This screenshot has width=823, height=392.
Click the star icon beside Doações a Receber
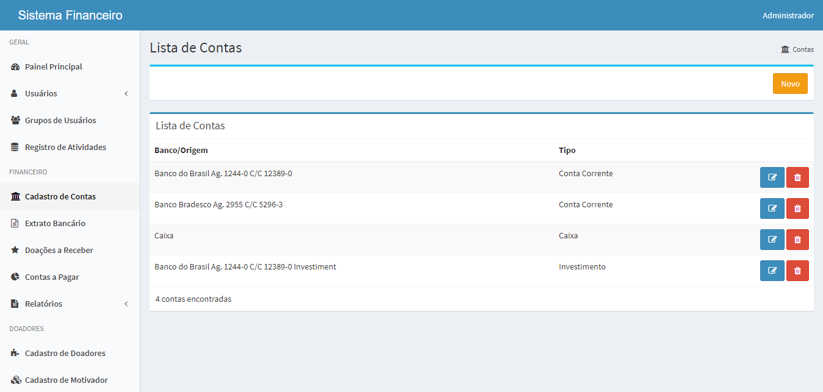(15, 250)
